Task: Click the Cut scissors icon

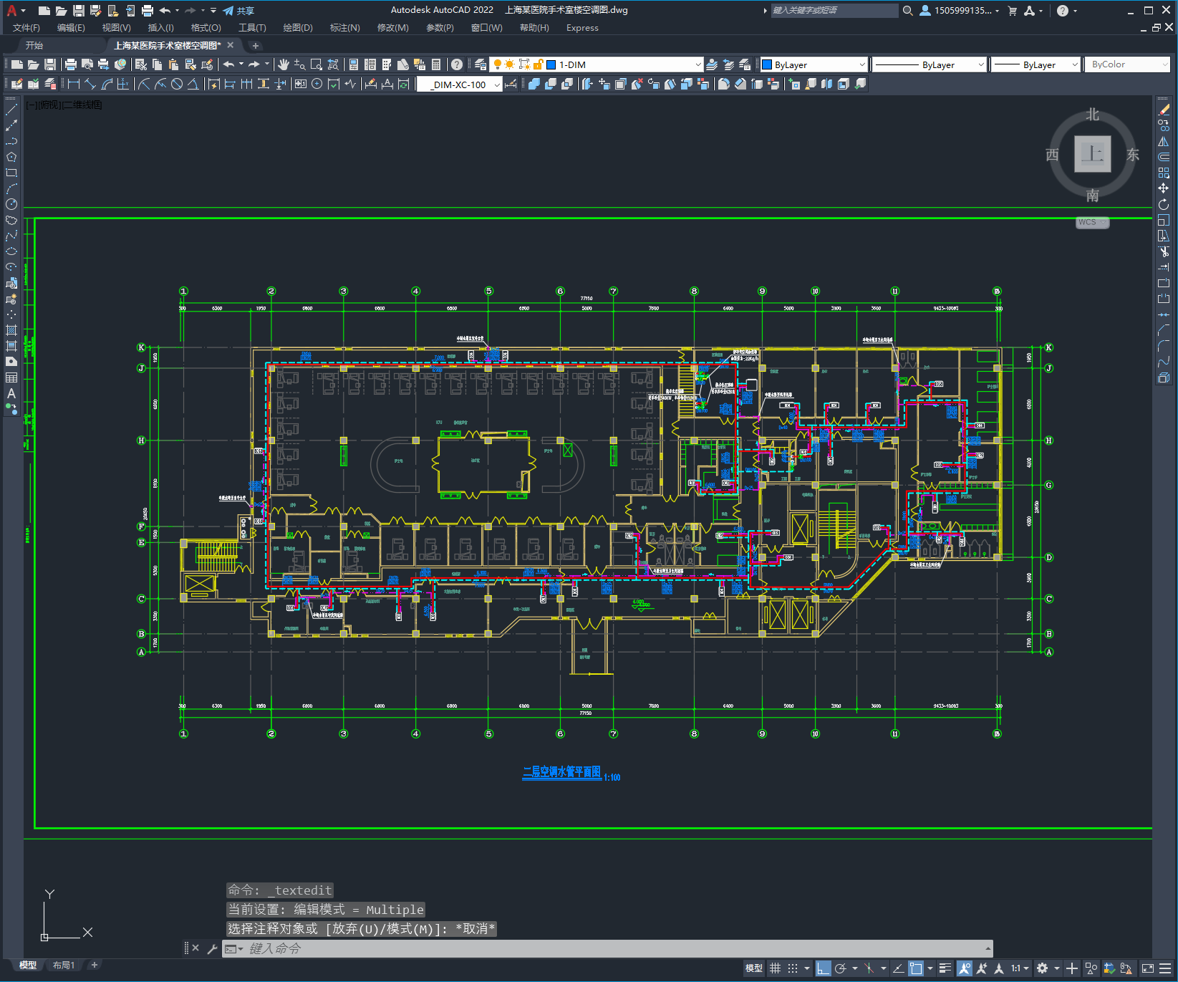Action: tap(141, 64)
